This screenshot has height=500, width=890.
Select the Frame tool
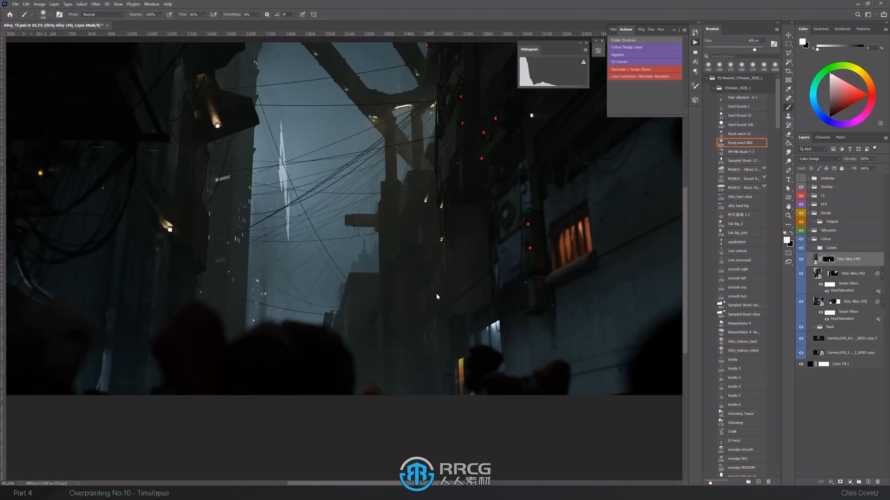point(788,80)
